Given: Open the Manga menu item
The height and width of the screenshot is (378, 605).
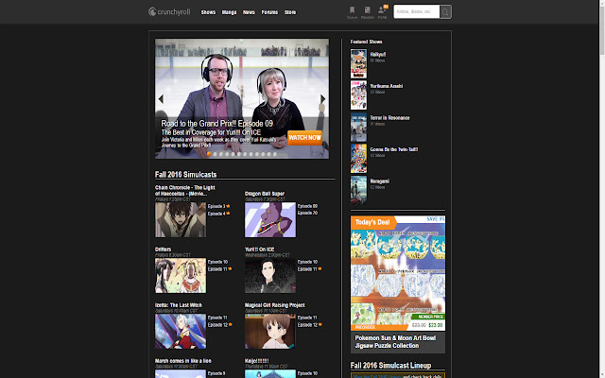Looking at the screenshot, I should pyautogui.click(x=229, y=12).
